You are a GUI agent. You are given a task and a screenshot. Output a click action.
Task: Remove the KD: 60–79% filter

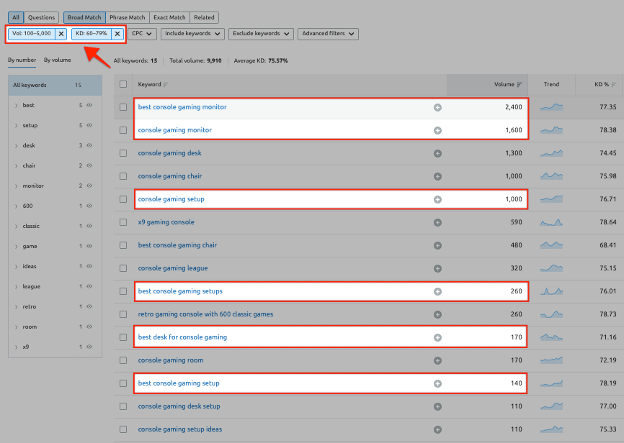[x=117, y=34]
